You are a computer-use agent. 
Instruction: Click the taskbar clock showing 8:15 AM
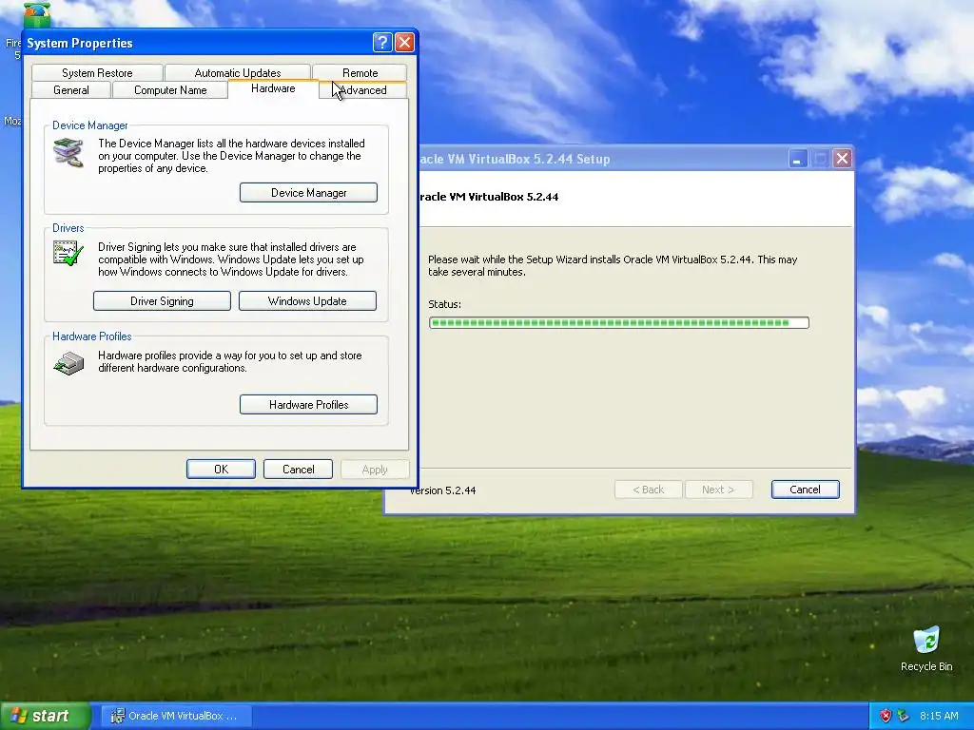939,716
